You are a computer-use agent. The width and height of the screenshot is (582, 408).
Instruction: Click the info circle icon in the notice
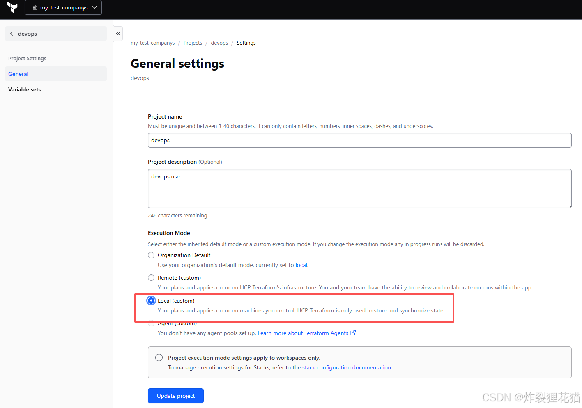click(159, 358)
